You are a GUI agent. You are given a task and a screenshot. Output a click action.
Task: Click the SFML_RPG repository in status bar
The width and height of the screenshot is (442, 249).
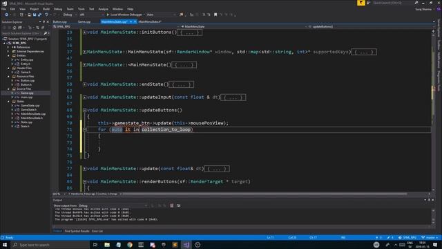(407, 238)
